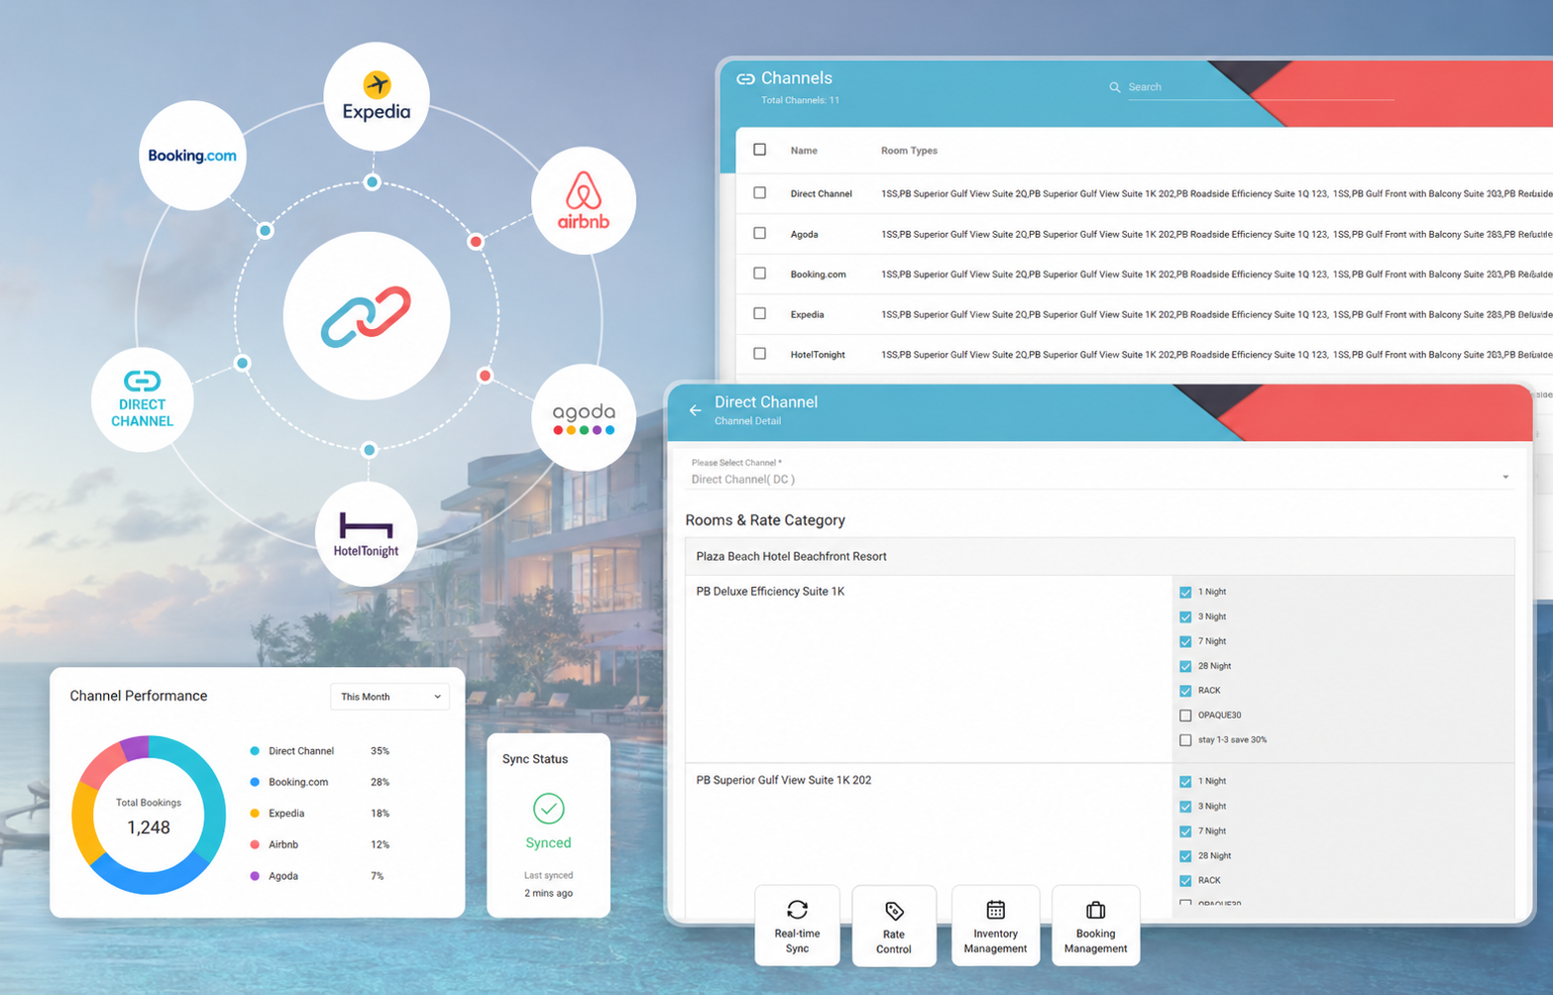Viewport: 1553px width, 995px height.
Task: Click Plaza Beach Hotel Beachfront Resort row
Action: pos(1100,556)
